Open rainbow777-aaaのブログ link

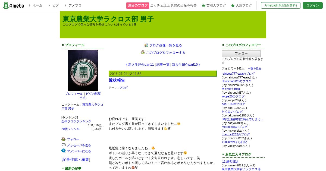[238, 74]
